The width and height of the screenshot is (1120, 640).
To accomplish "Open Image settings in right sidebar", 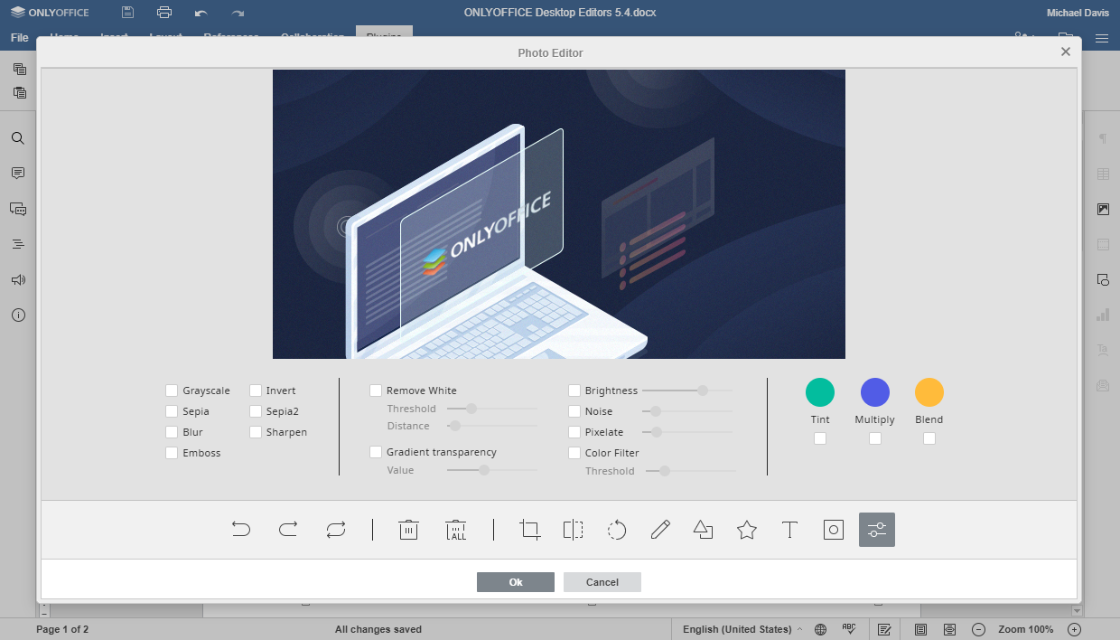I will coord(1103,209).
